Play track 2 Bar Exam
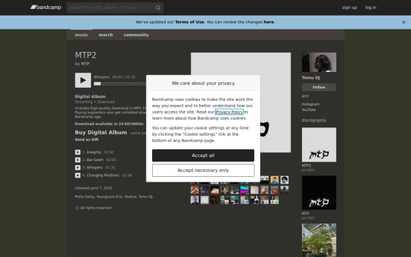Screen dimensions: 411x257 pos(77,160)
